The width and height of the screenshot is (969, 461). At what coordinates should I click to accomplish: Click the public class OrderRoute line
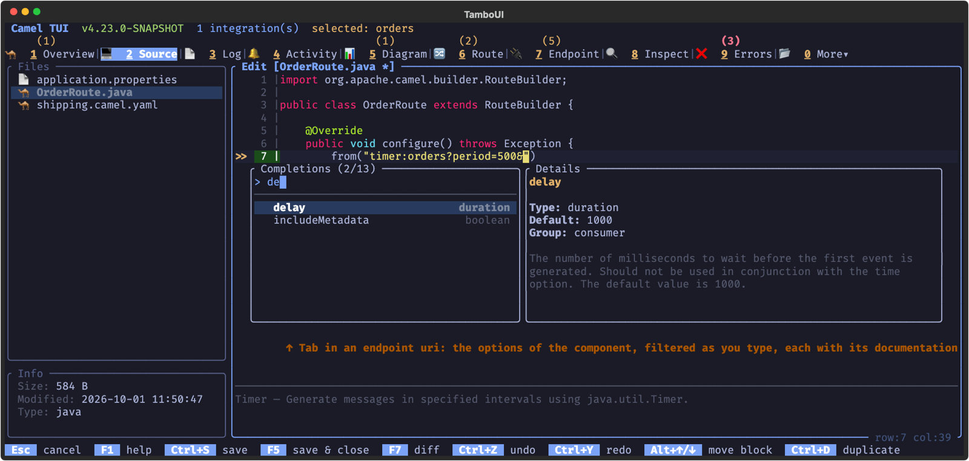point(426,105)
